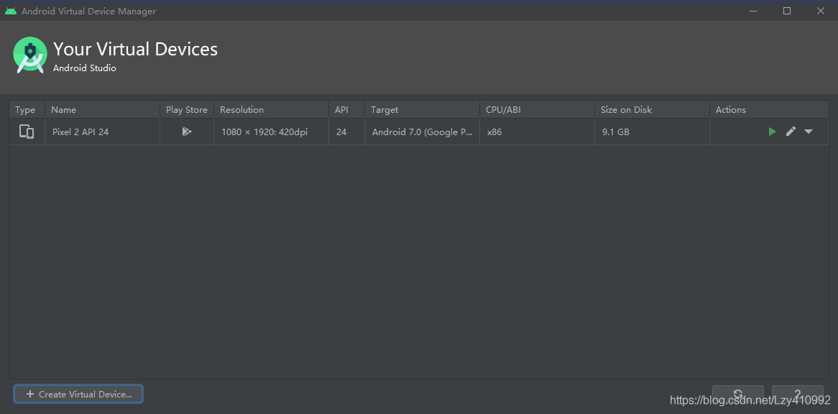Select the 1080 × 1920: 420dpi cell
The width and height of the screenshot is (838, 414).
click(271, 132)
